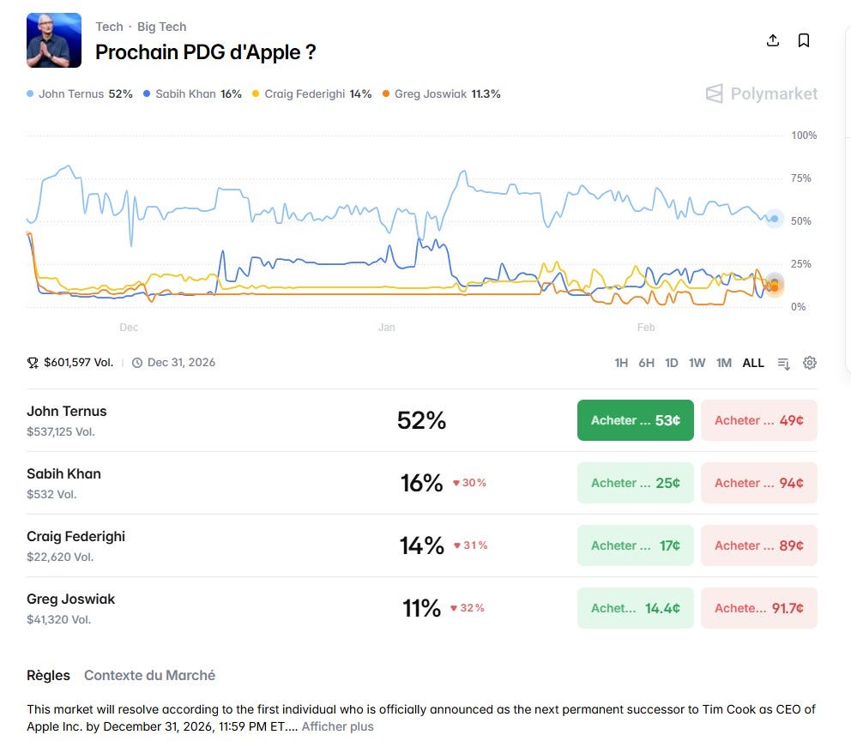
Task: Click Craig Federighi yellow legend dot
Action: pos(256,93)
